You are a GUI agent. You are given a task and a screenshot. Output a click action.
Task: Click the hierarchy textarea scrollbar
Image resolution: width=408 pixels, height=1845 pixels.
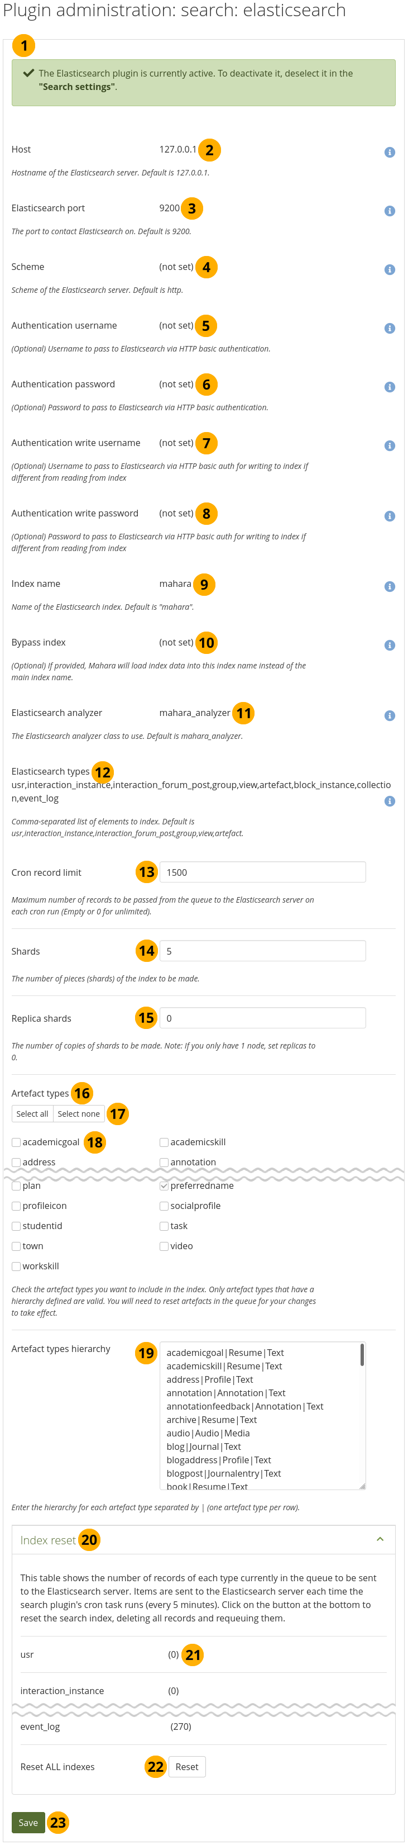click(362, 1355)
